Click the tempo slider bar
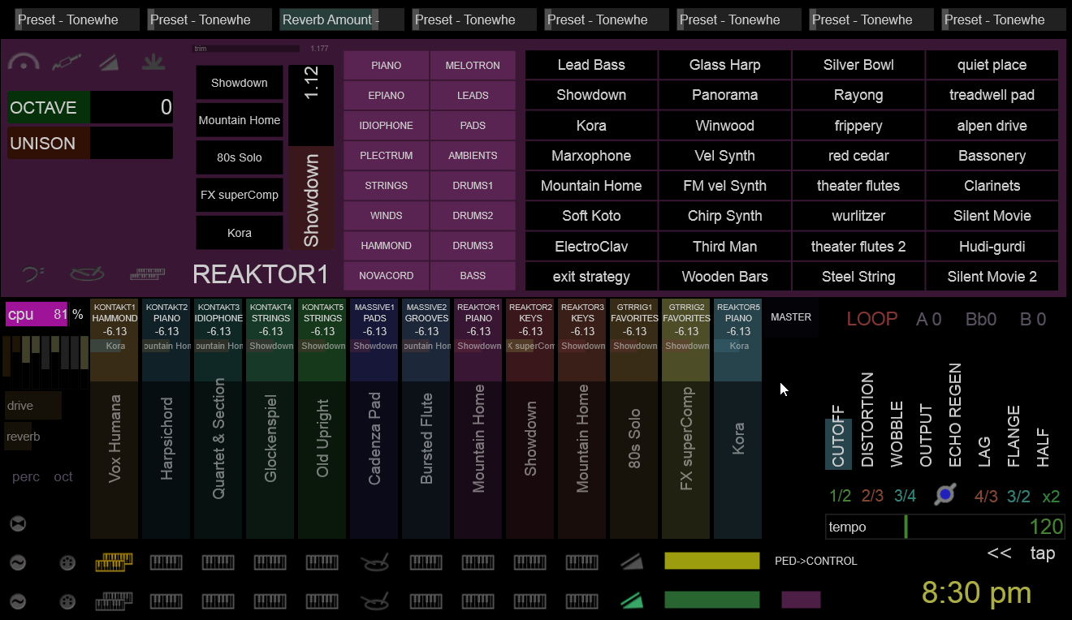The width and height of the screenshot is (1072, 620). point(944,527)
